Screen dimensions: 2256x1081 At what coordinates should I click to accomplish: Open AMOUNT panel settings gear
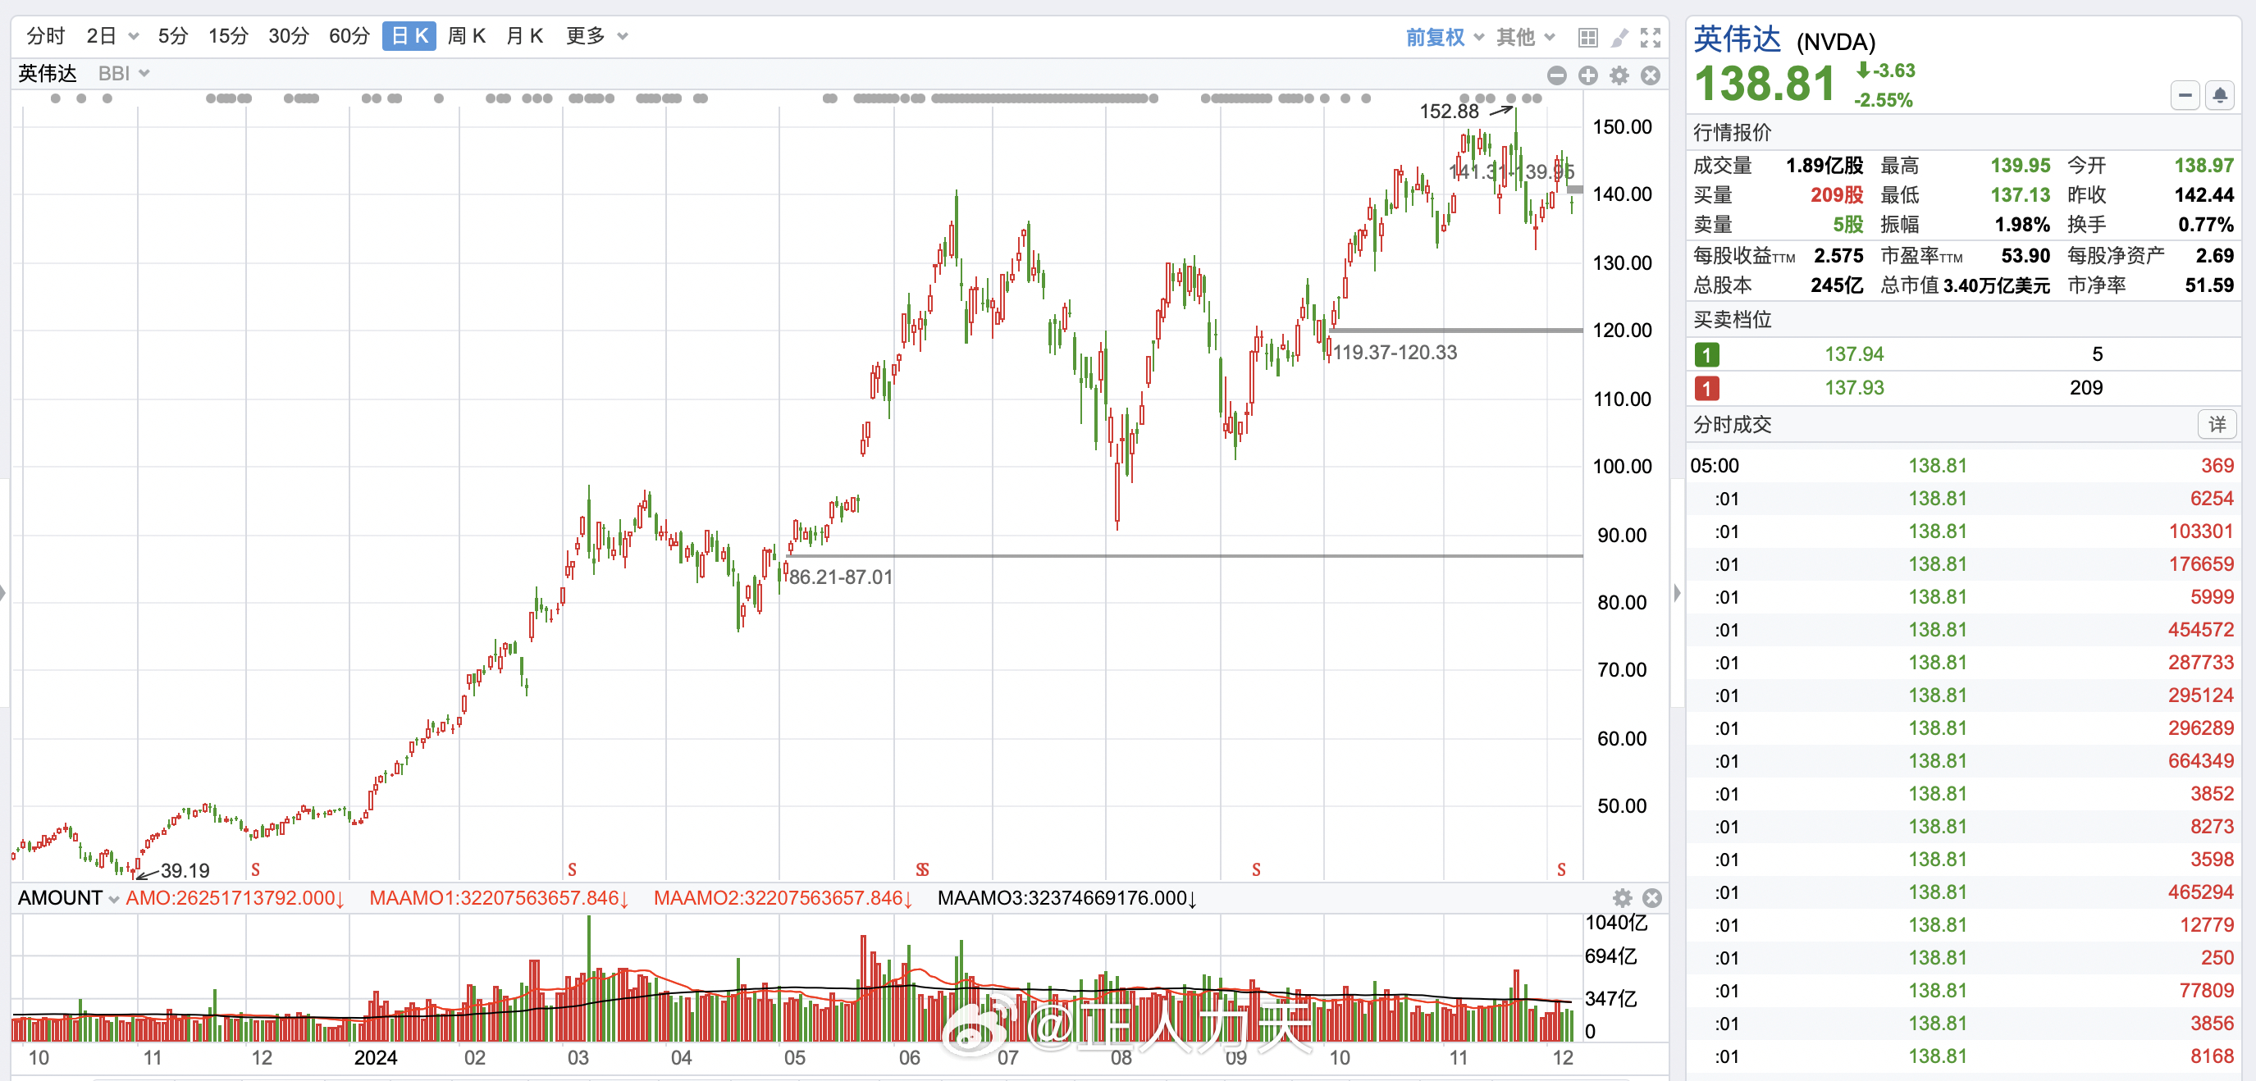point(1622,898)
